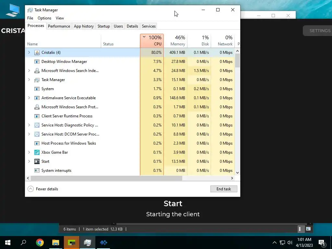Screen dimensions: 332x249
Task: Click the Diagnostic Policy service gear icon
Action: (x=37, y=125)
